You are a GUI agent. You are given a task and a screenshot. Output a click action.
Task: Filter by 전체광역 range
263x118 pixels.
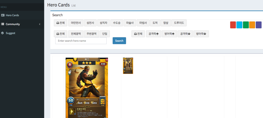tap(76, 34)
